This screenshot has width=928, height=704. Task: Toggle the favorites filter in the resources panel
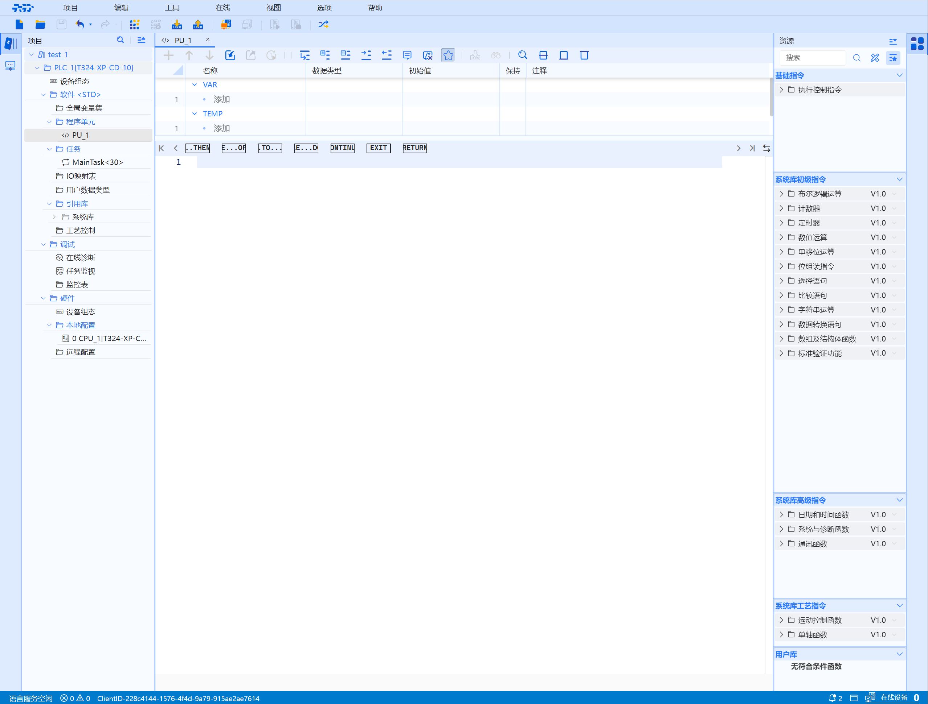pos(893,58)
